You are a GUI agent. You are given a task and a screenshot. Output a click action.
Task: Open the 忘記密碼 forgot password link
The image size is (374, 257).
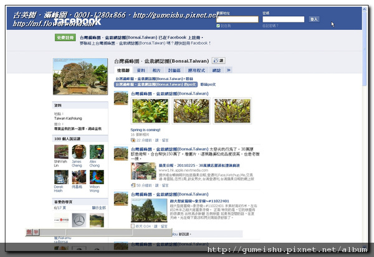pyautogui.click(x=271, y=26)
